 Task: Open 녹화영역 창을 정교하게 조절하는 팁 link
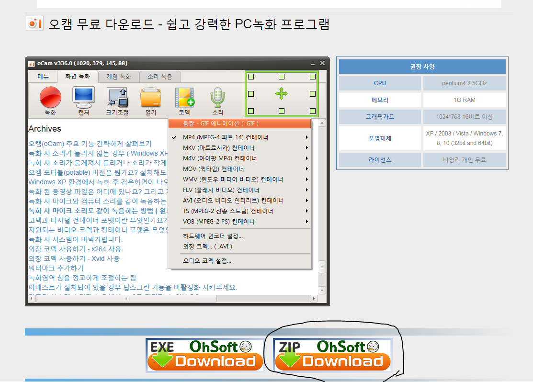coord(82,278)
